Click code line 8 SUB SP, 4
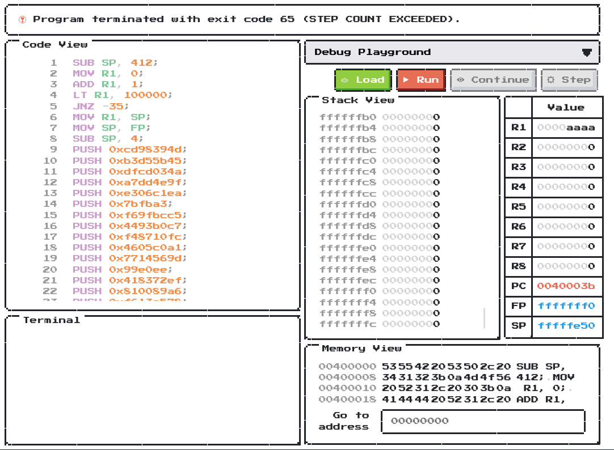This screenshot has width=614, height=450. coord(108,139)
